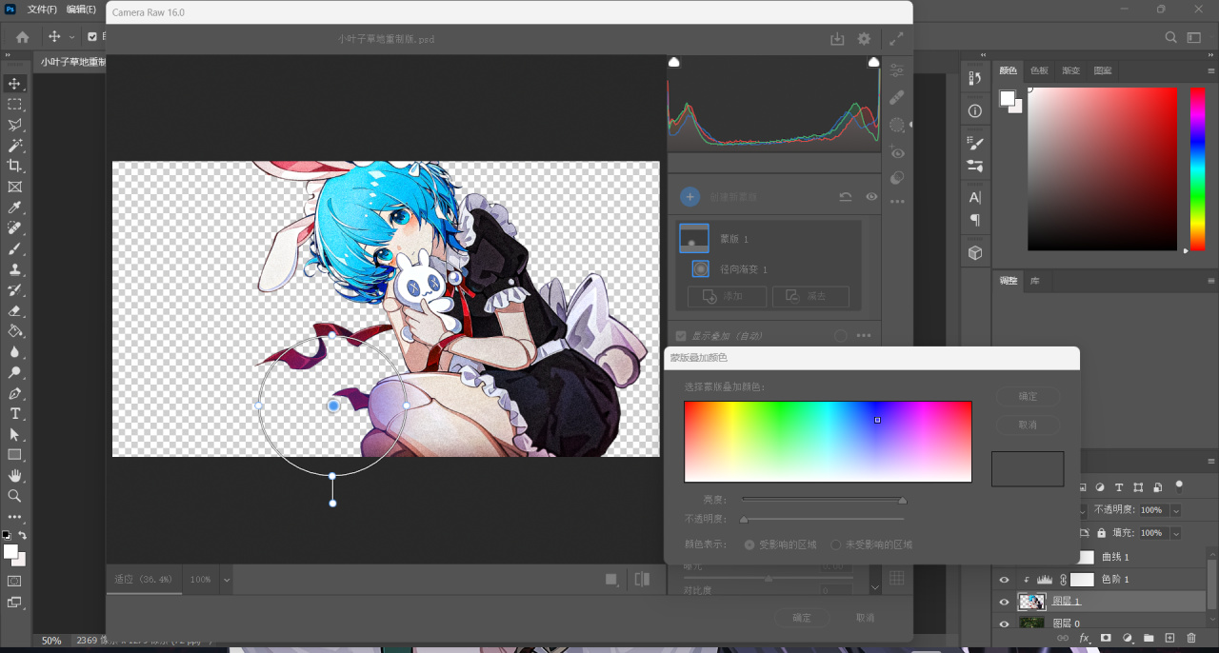Screen dimensions: 1219x653
Task: Open the 100% zoom level dropdown
Action: pyautogui.click(x=227, y=579)
